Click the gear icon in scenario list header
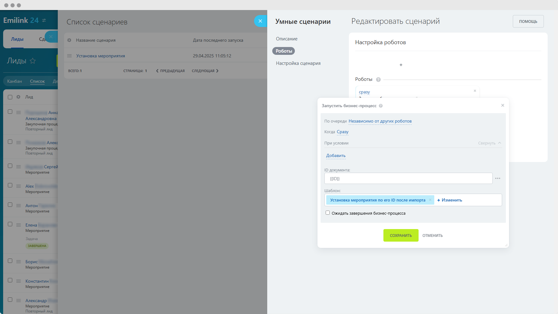Viewport: 558px width, 314px height. click(69, 40)
